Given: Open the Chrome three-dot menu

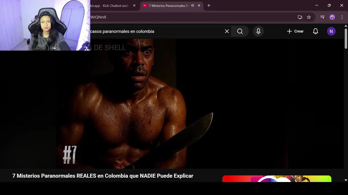Looking at the screenshot, I should [x=342, y=17].
